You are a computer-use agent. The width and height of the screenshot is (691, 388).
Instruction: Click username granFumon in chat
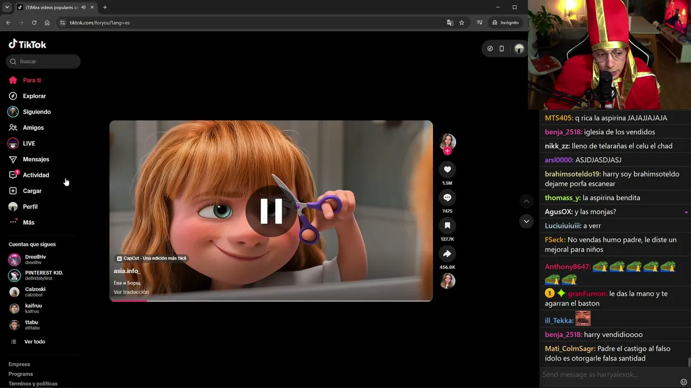coord(587,294)
